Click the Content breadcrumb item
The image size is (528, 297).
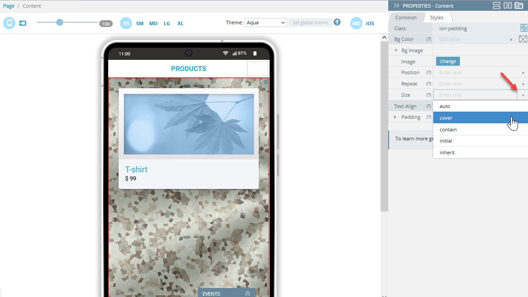pos(32,6)
